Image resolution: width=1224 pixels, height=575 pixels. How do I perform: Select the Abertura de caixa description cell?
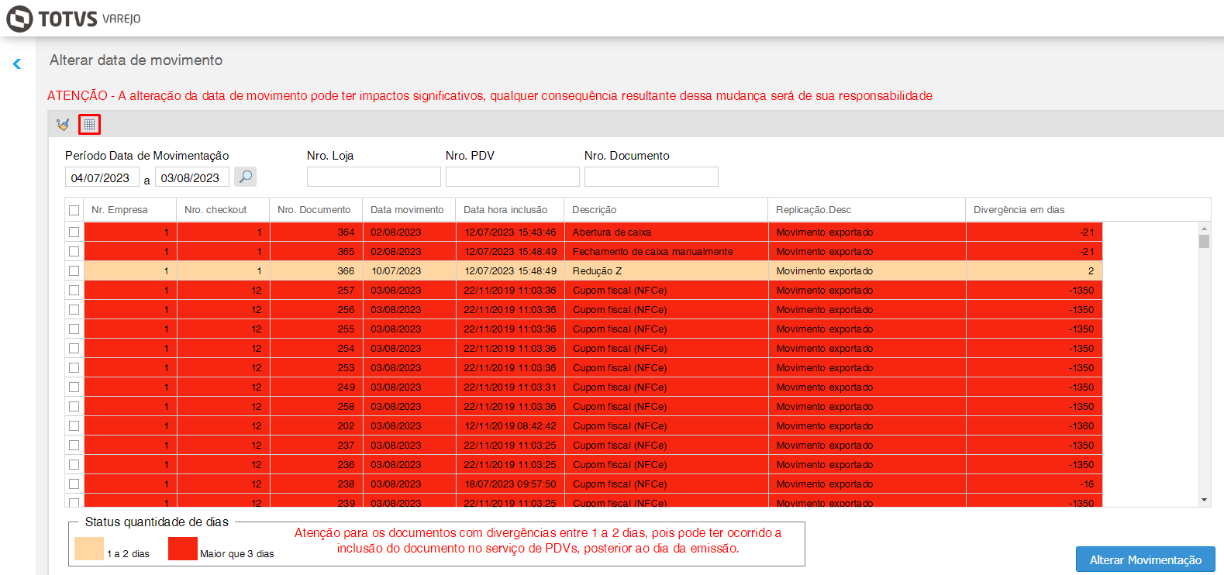tap(666, 232)
